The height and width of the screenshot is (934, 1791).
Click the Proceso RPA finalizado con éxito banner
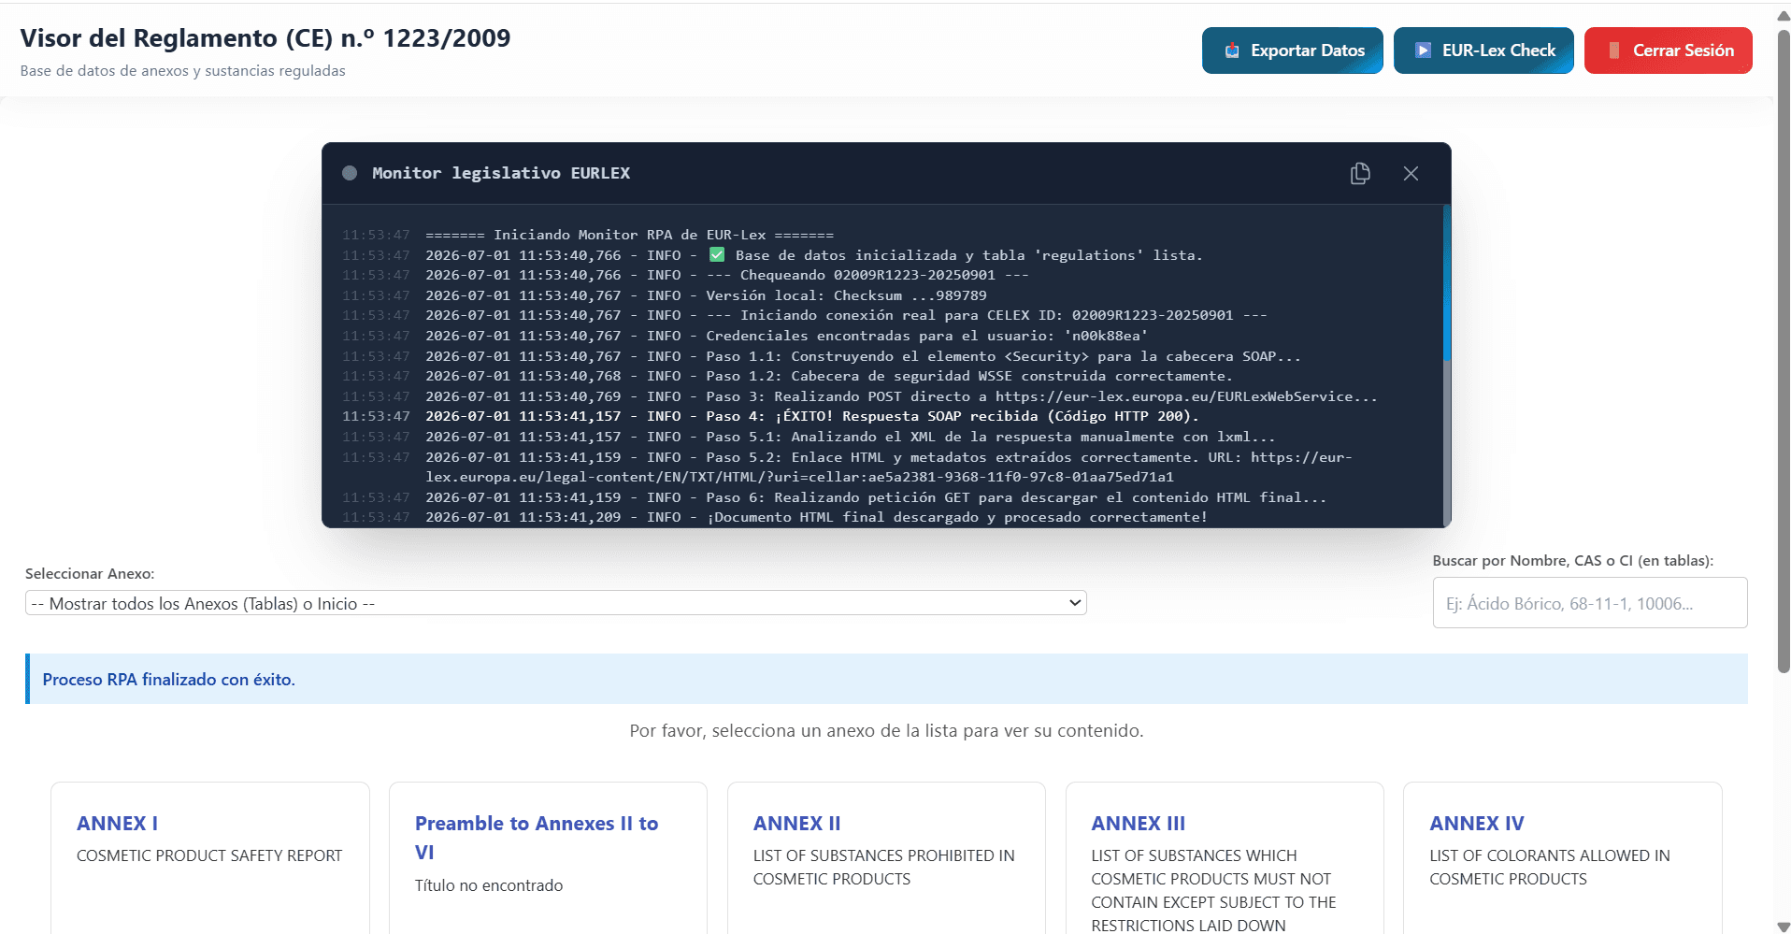click(x=886, y=679)
